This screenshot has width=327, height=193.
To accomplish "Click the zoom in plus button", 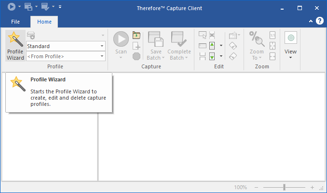I will 312,187.
